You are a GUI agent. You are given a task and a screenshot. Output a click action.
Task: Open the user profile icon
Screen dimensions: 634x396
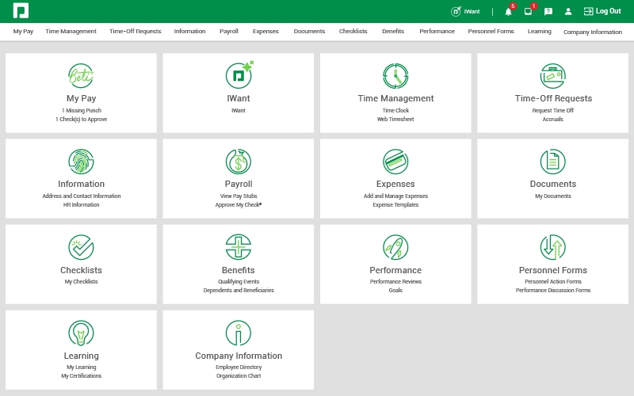(x=568, y=12)
